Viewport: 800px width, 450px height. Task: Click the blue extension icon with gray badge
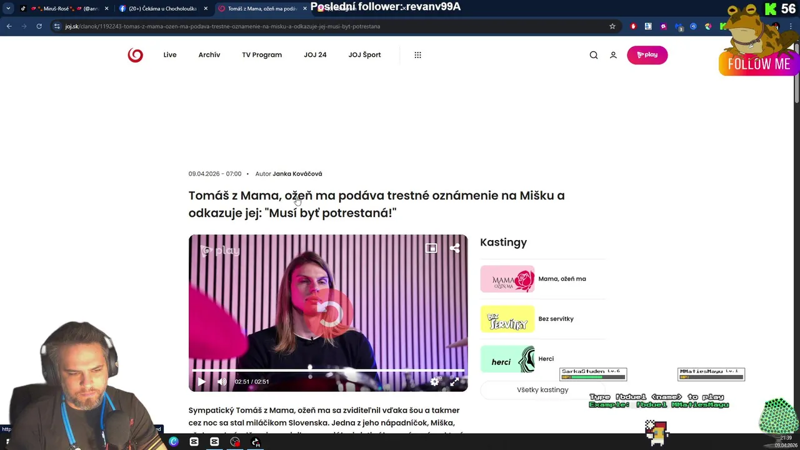[679, 27]
